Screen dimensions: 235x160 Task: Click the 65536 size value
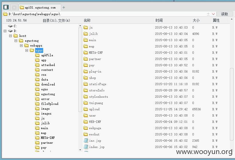[x=196, y=109]
